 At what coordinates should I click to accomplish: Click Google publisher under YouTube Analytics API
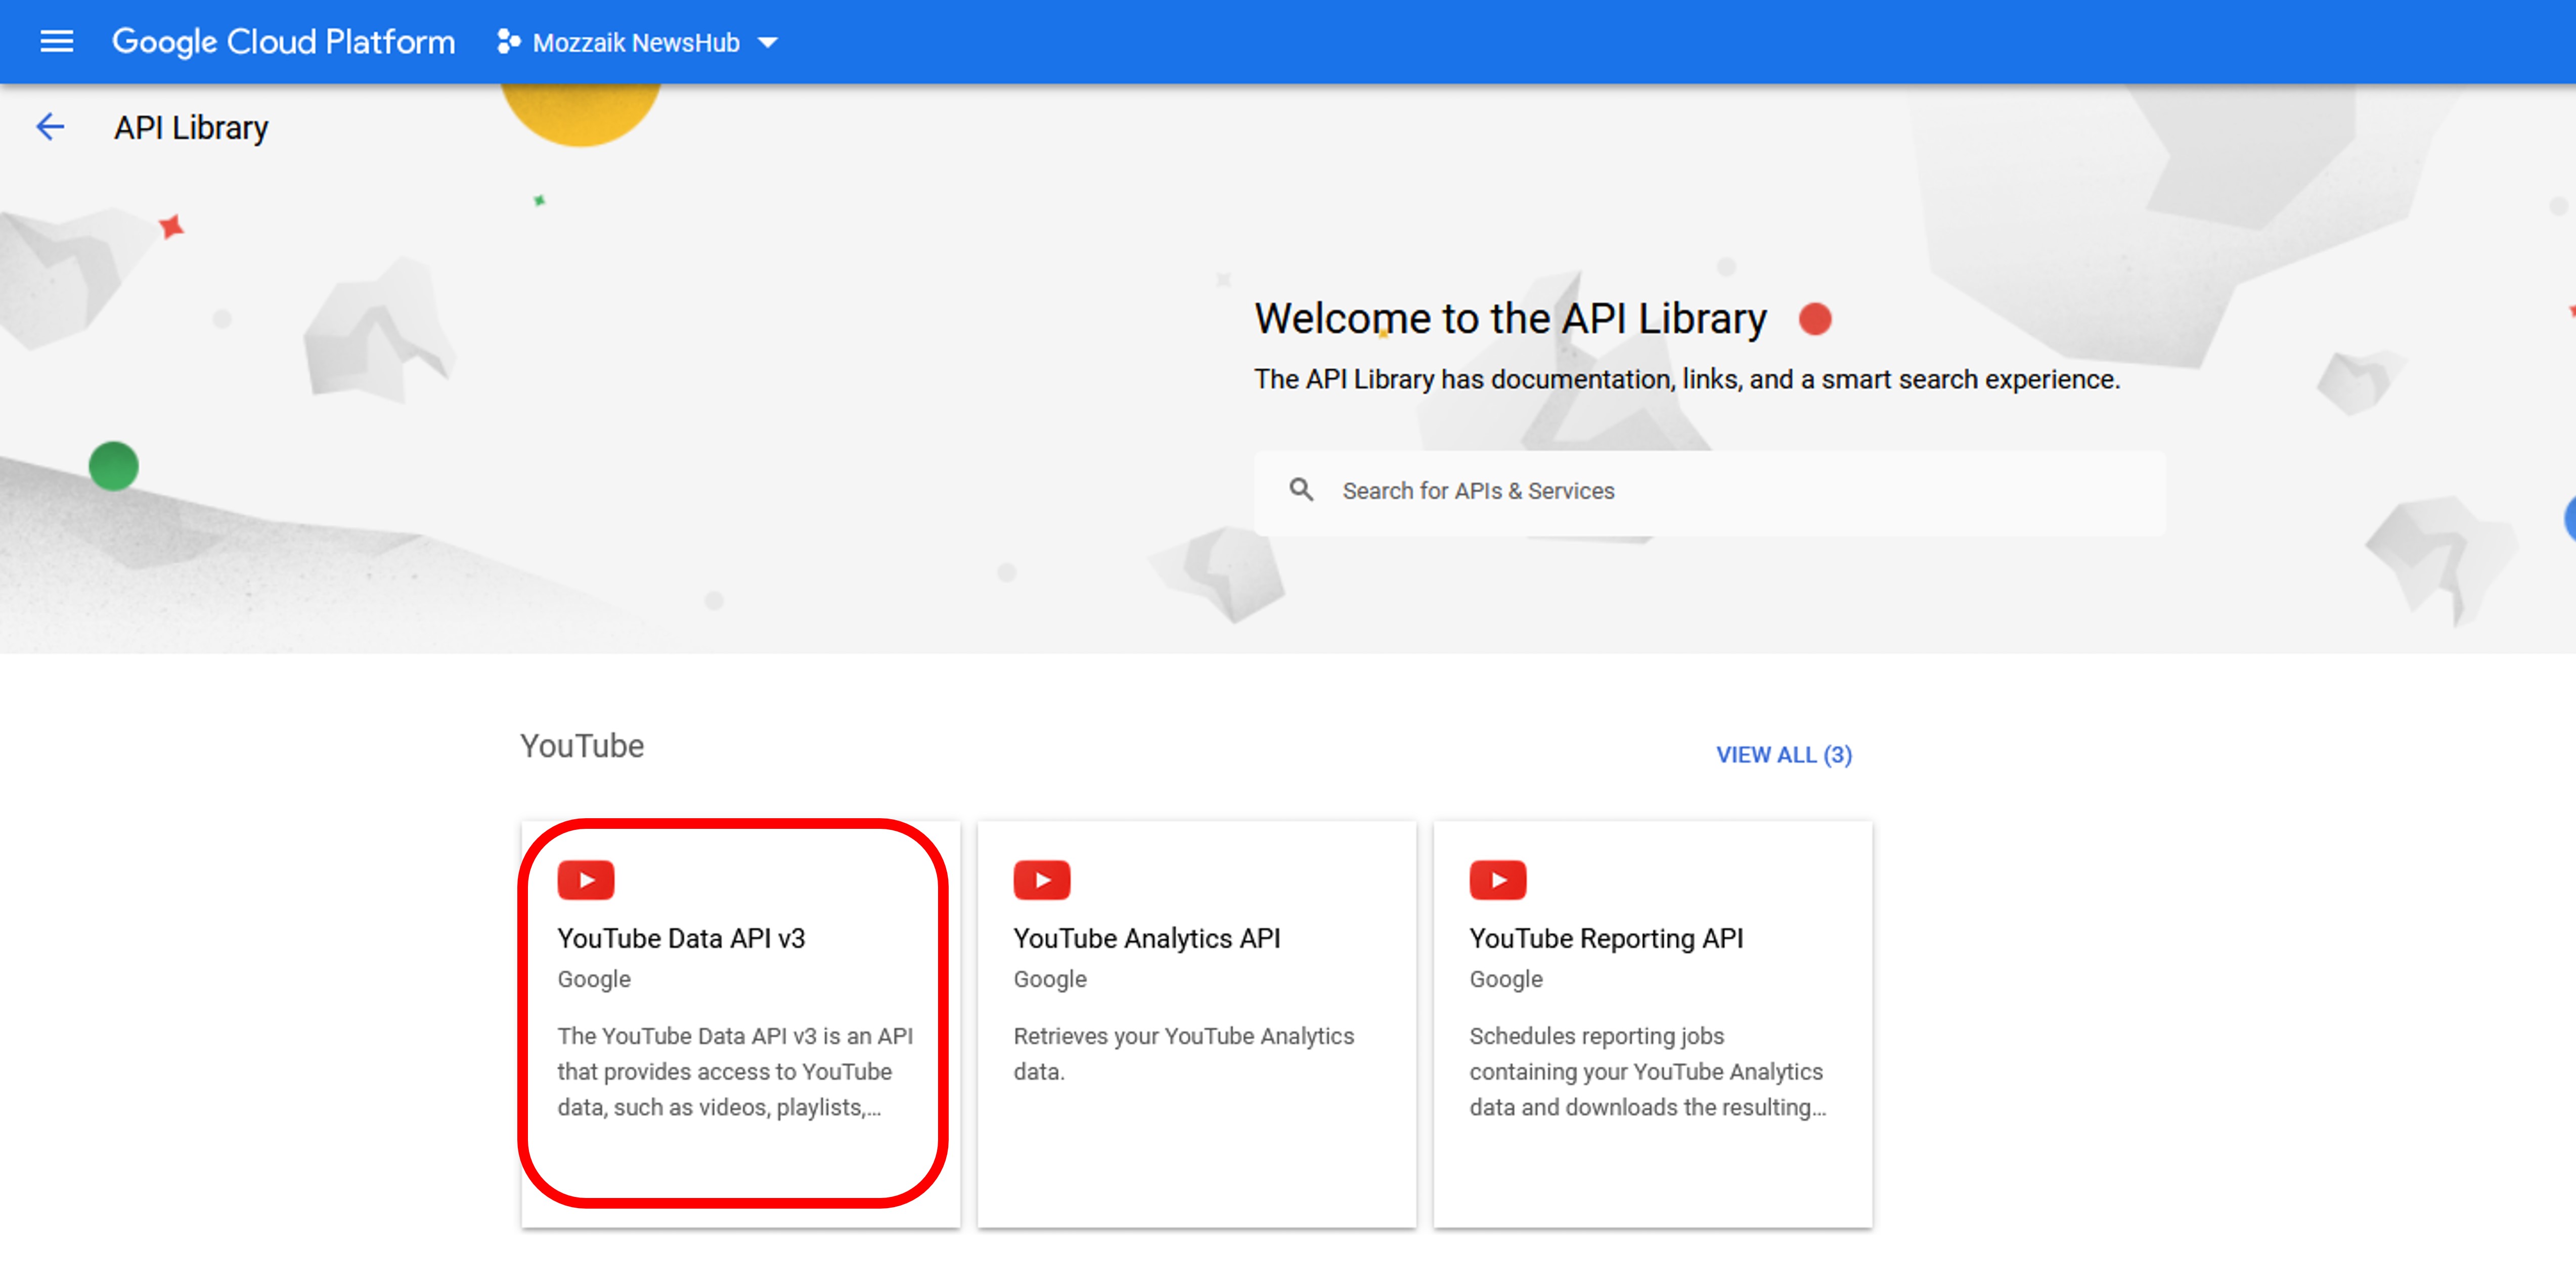point(1050,979)
